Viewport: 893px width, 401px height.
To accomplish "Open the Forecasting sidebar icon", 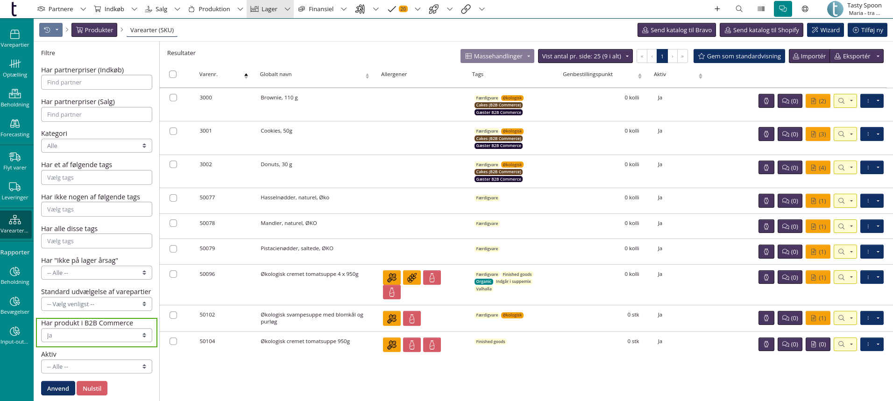I will pos(15,128).
